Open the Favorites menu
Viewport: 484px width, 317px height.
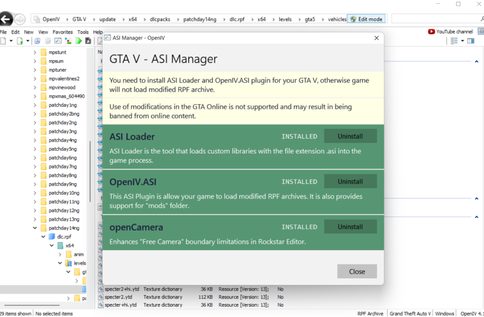click(62, 32)
